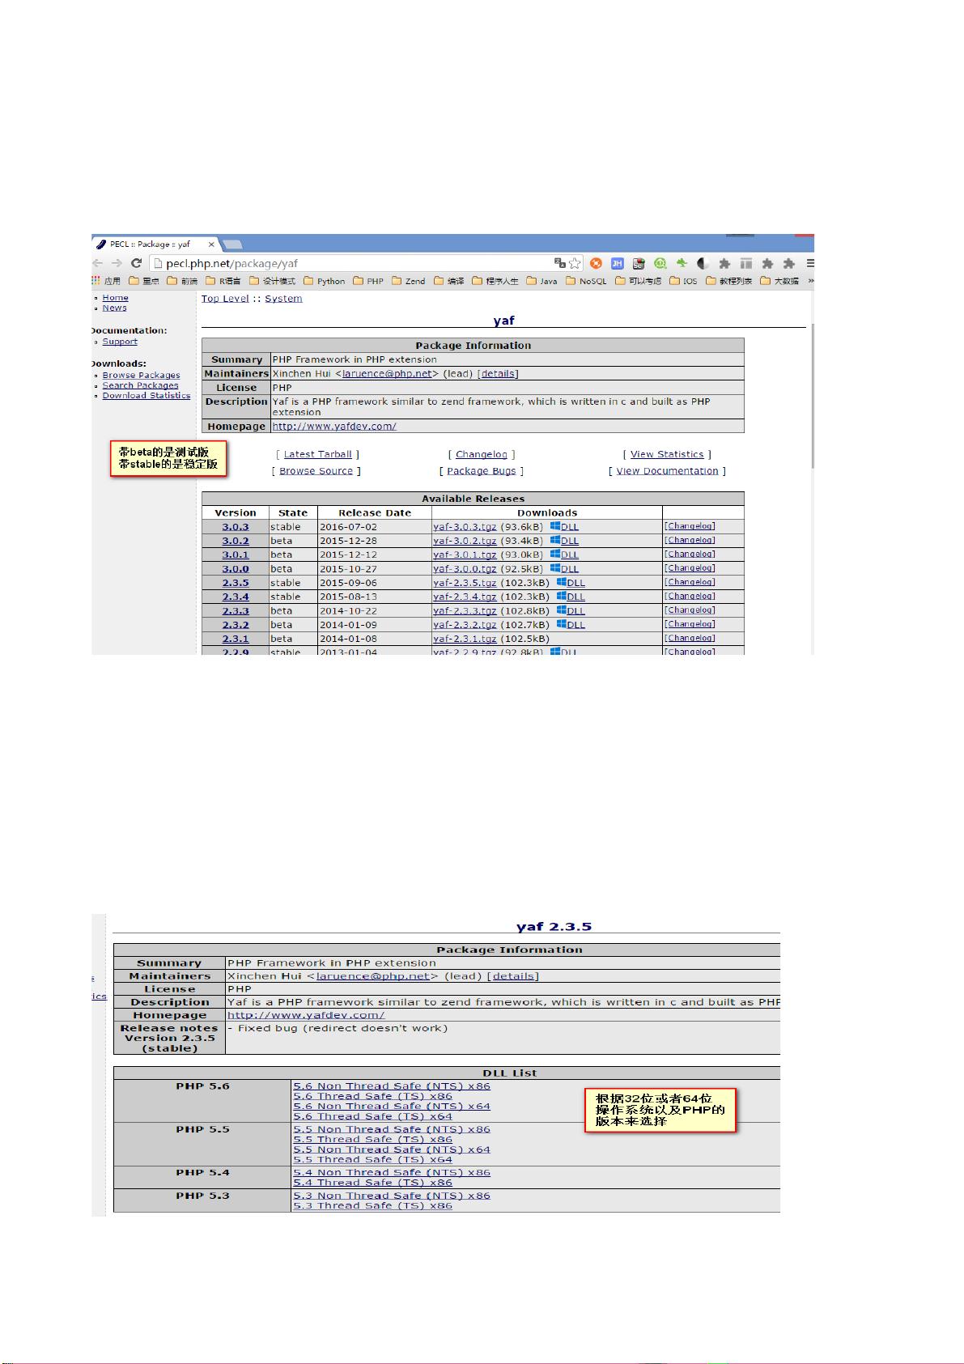Image resolution: width=964 pixels, height=1364 pixels.
Task: Download 5.4 Thread Safe (TS) x86 DLL
Action: [x=373, y=1183]
